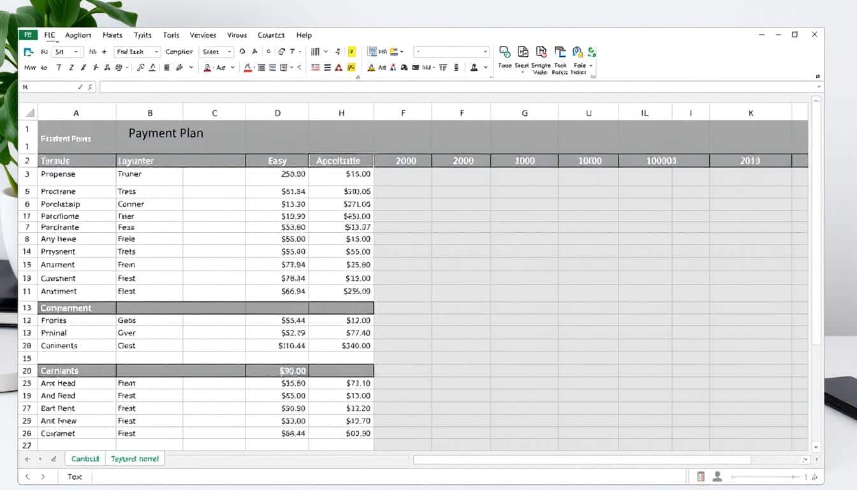Click the yellow highlighted icon in second toolbar row
The width and height of the screenshot is (857, 490).
pyautogui.click(x=351, y=67)
